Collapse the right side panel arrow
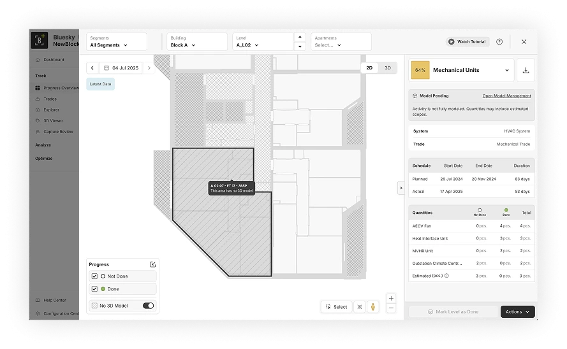The height and width of the screenshot is (349, 567). pyautogui.click(x=401, y=188)
